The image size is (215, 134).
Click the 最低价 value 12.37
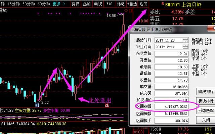pos(171,74)
